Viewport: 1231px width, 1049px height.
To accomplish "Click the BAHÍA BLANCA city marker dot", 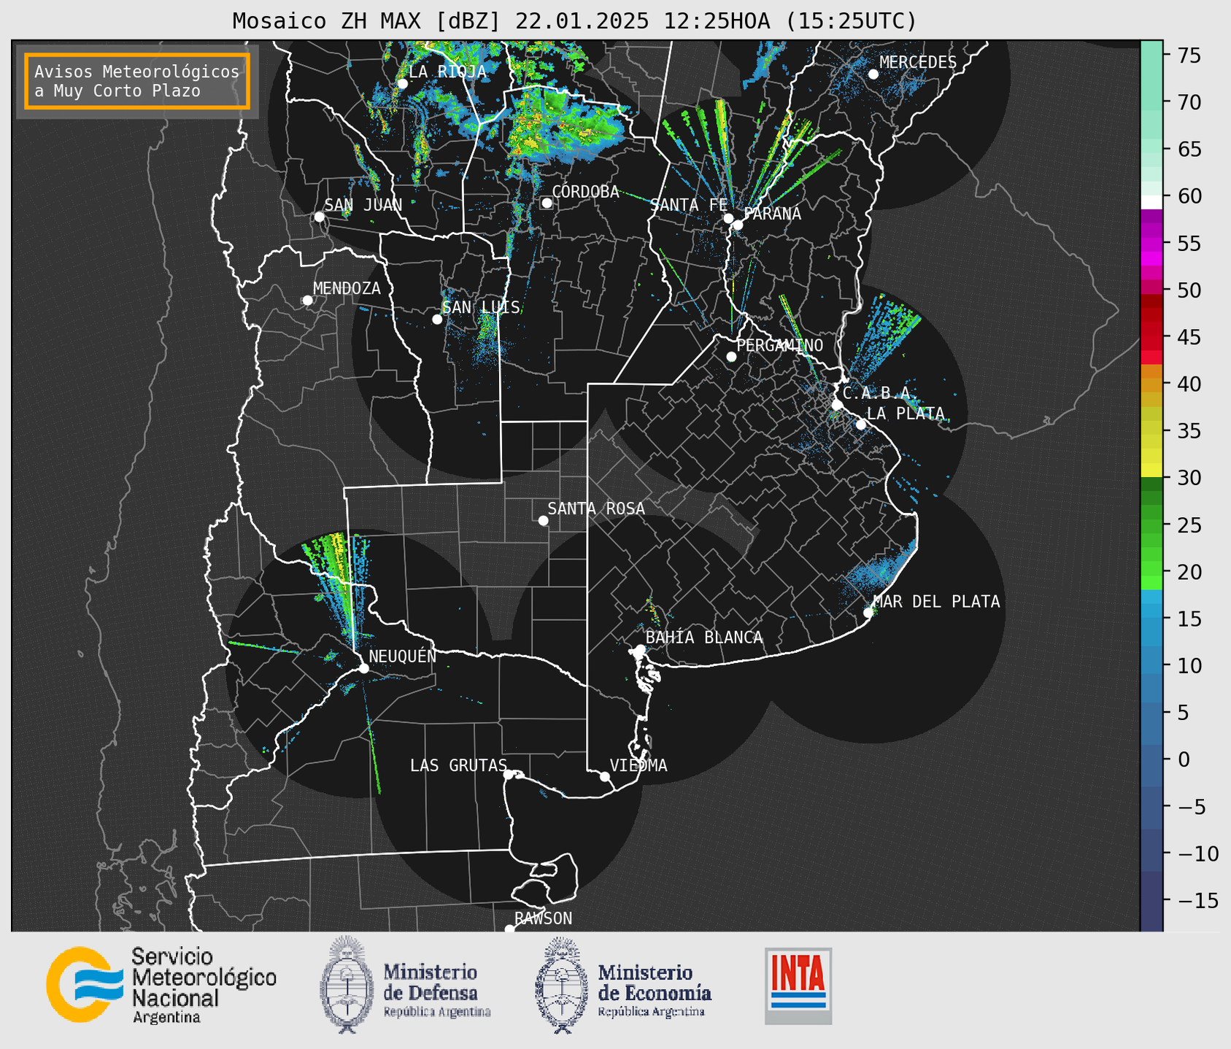I will 640,649.
